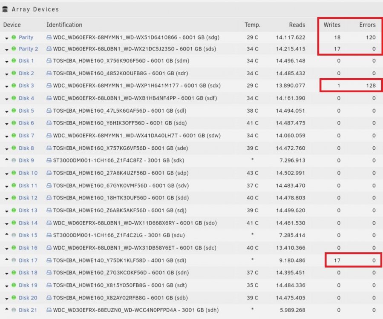383x319 pixels.
Task: Open the Disk 10 settings link
Action: 28,173
